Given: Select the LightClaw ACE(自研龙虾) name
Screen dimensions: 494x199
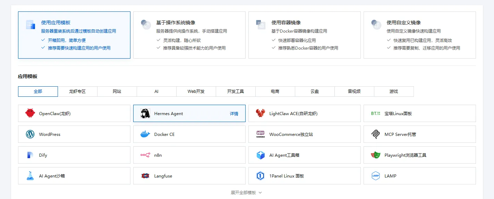Looking at the screenshot, I should pyautogui.click(x=293, y=113).
